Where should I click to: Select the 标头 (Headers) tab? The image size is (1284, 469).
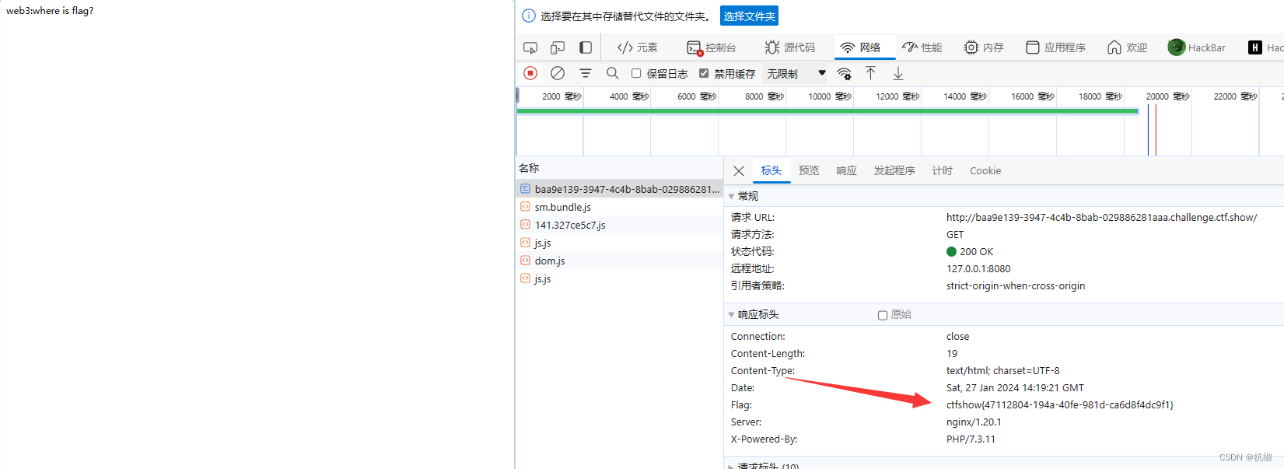click(771, 170)
